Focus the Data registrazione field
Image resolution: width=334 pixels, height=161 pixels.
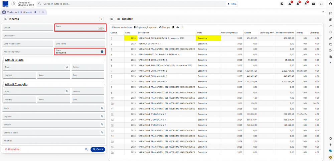click(x=28, y=44)
